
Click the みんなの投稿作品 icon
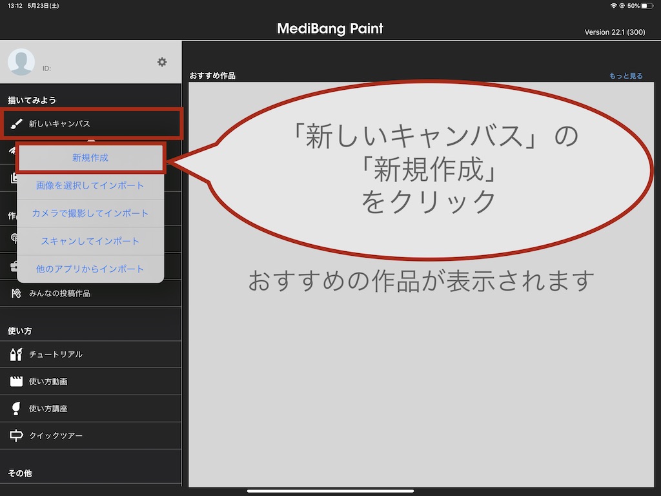[16, 293]
